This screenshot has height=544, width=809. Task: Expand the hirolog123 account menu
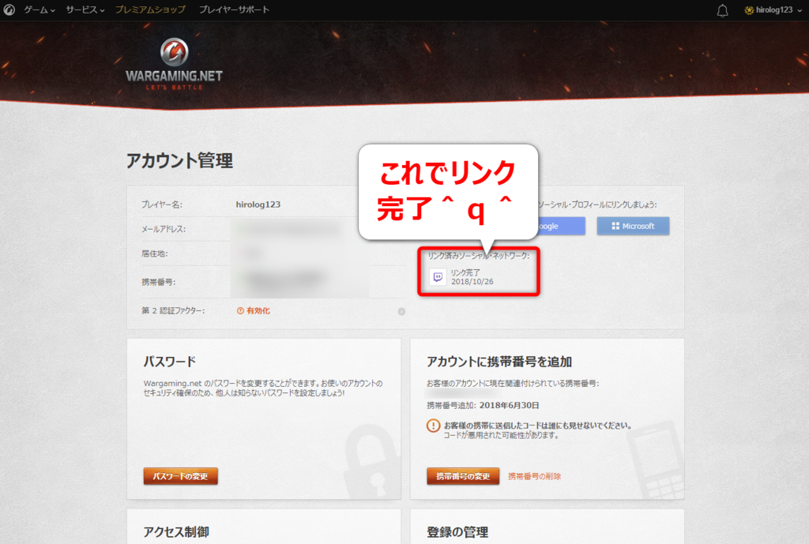pyautogui.click(x=773, y=9)
